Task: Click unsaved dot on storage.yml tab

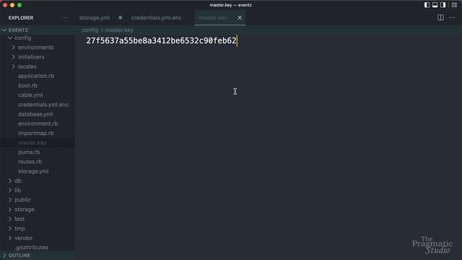Action: (121, 17)
